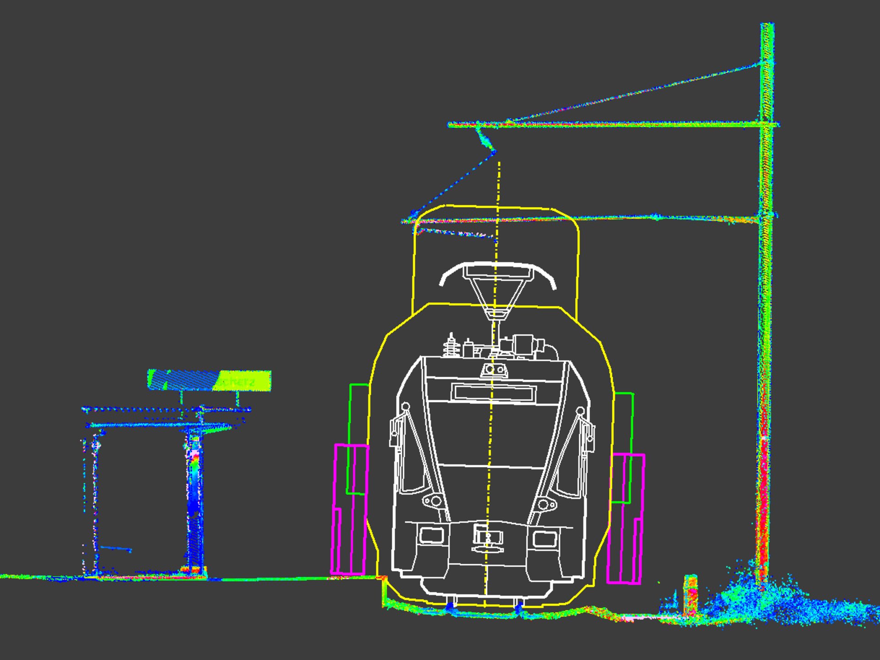Click the short orange post near mast base
The height and width of the screenshot is (660, 880).
pyautogui.click(x=691, y=594)
